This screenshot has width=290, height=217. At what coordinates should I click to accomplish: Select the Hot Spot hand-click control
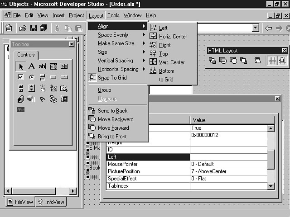42,88
